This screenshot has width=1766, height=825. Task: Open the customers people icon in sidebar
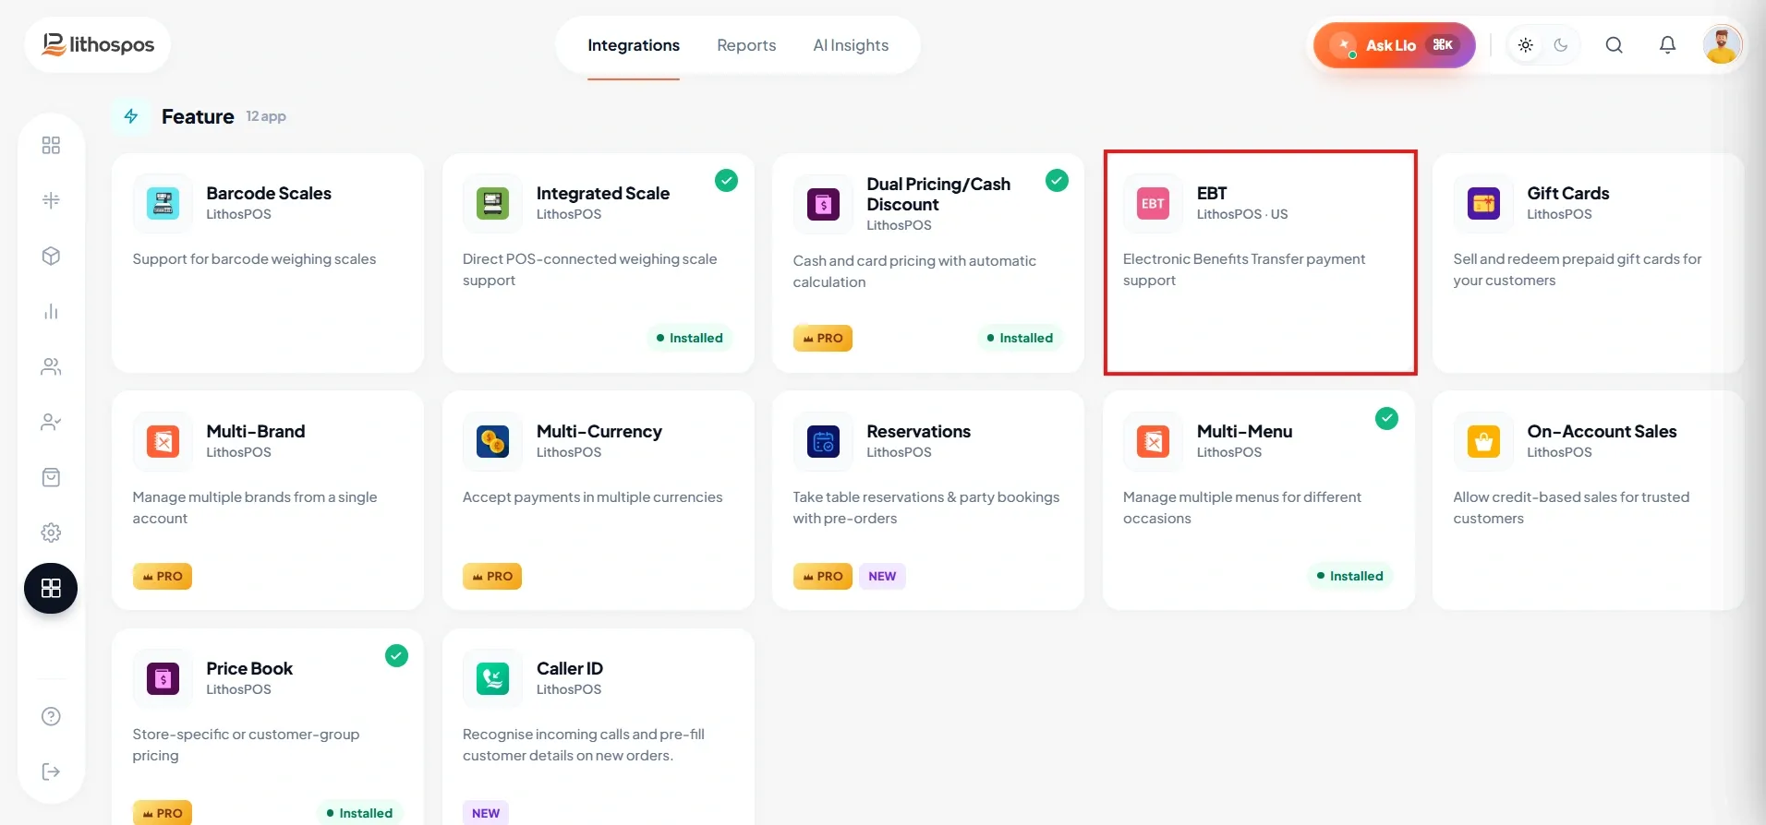(51, 367)
